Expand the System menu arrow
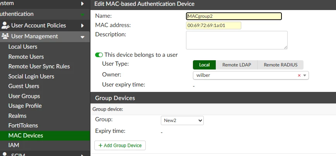 [x=82, y=3]
